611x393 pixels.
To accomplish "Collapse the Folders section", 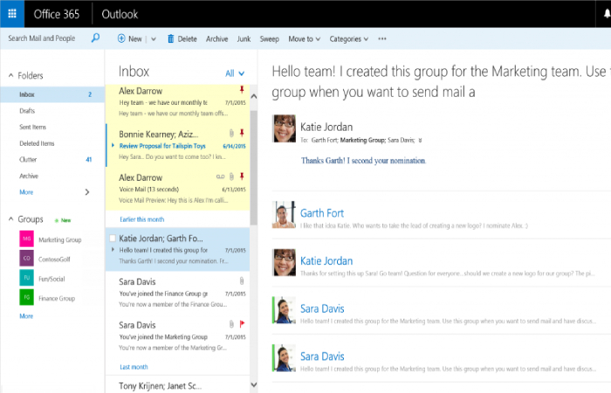I will coord(10,76).
